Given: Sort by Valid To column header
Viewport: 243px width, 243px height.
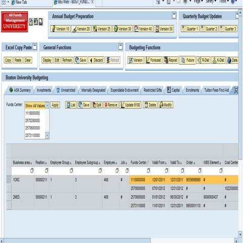Looking at the screenshot, I should (176, 163).
